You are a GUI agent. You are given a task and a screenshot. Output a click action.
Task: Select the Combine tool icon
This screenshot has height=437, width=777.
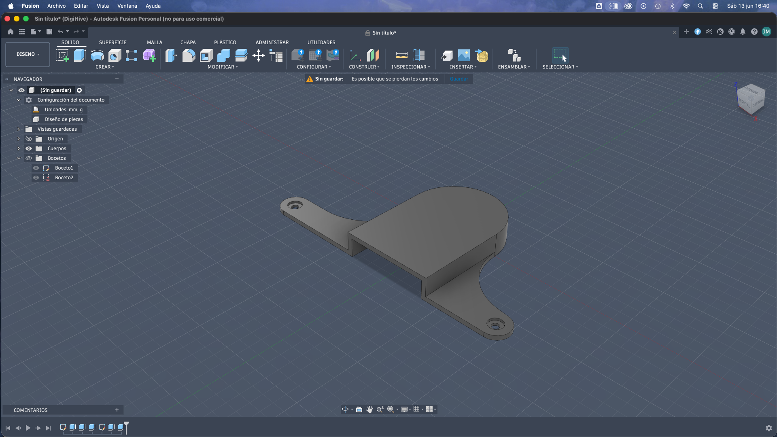[x=223, y=55]
